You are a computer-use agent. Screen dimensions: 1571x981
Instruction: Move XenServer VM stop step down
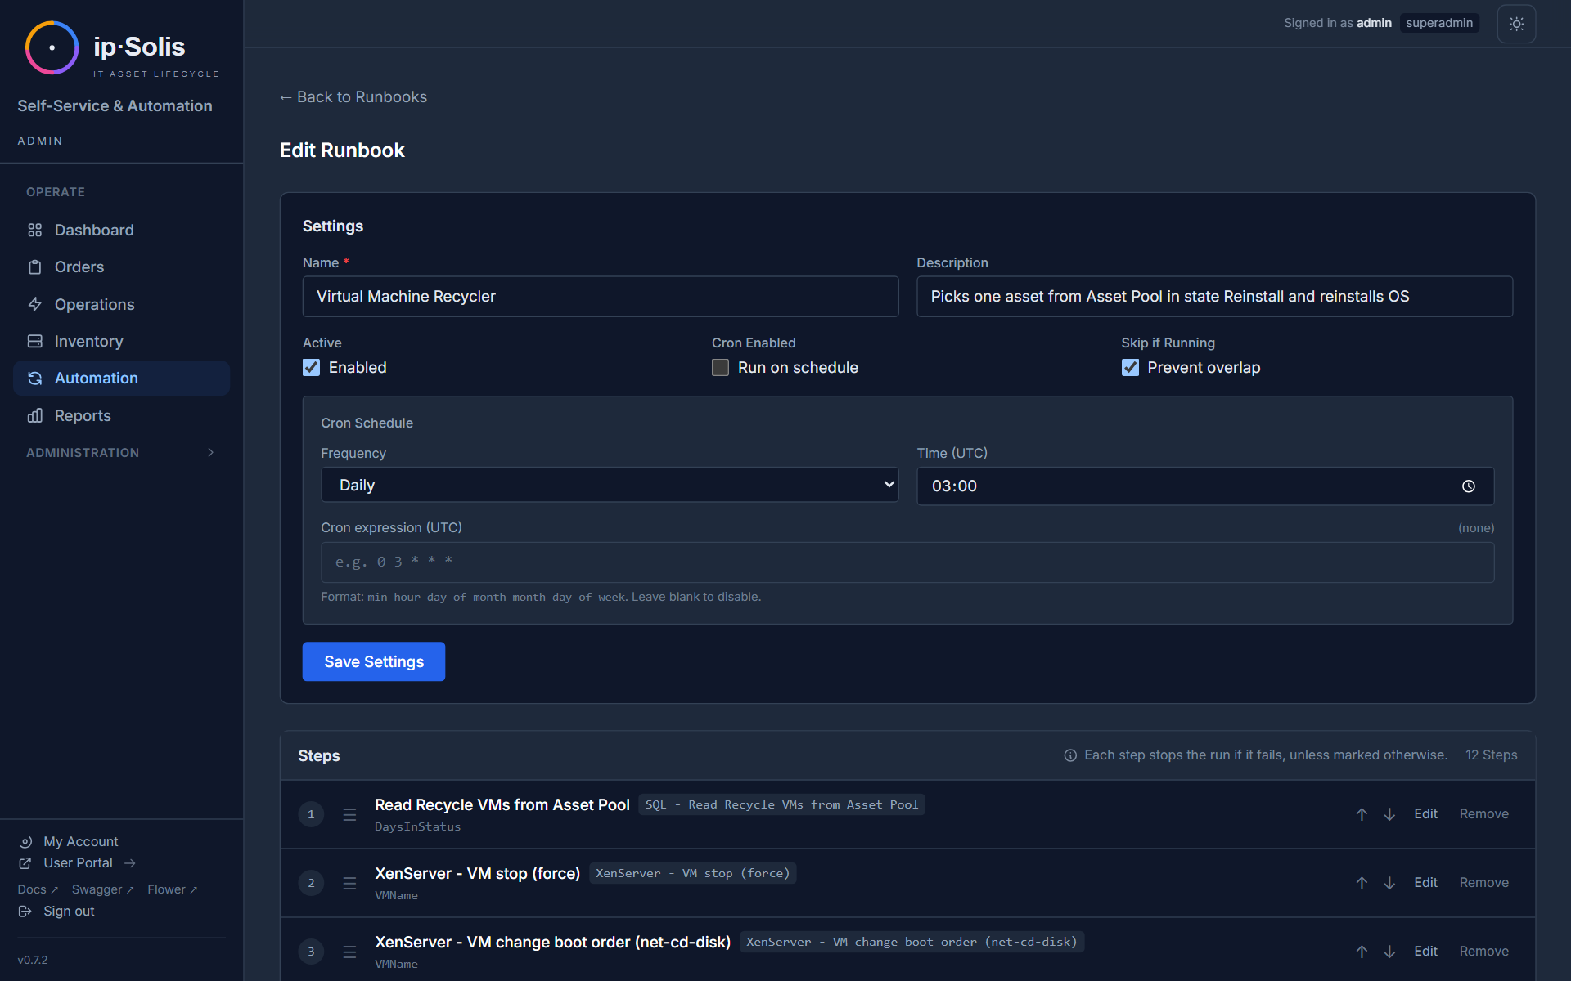[x=1389, y=883]
